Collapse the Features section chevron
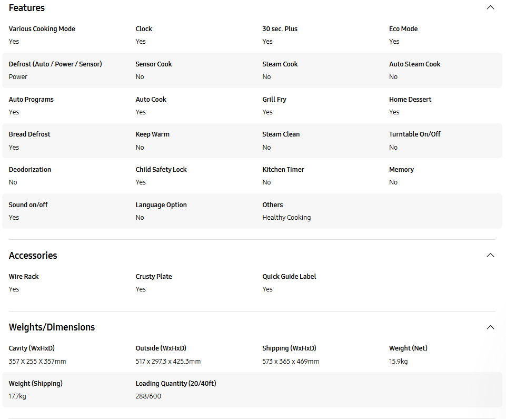Image resolution: width=506 pixels, height=419 pixels. click(x=490, y=7)
